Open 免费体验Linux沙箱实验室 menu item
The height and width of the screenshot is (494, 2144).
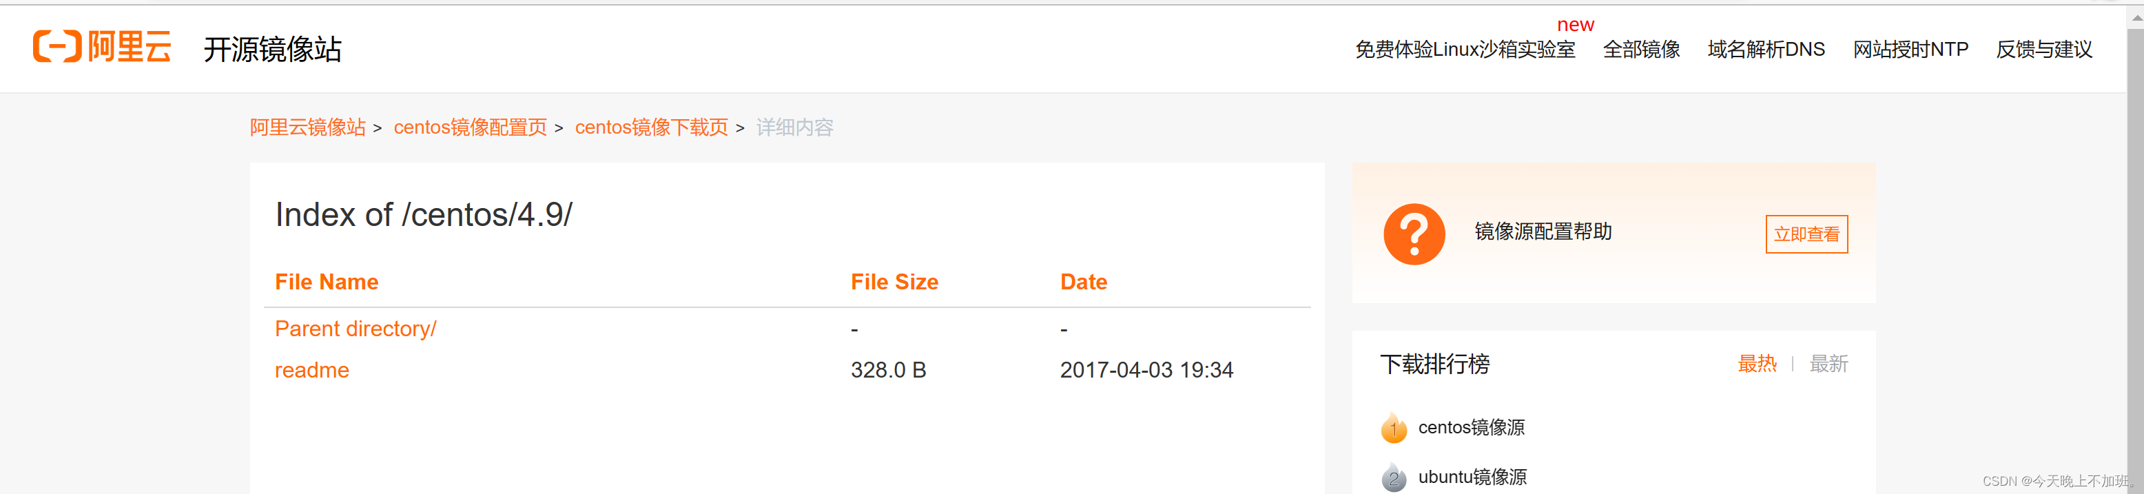[x=1464, y=50]
